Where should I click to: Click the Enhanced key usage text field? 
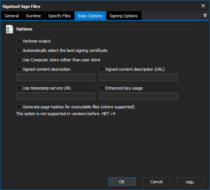tap(138, 96)
